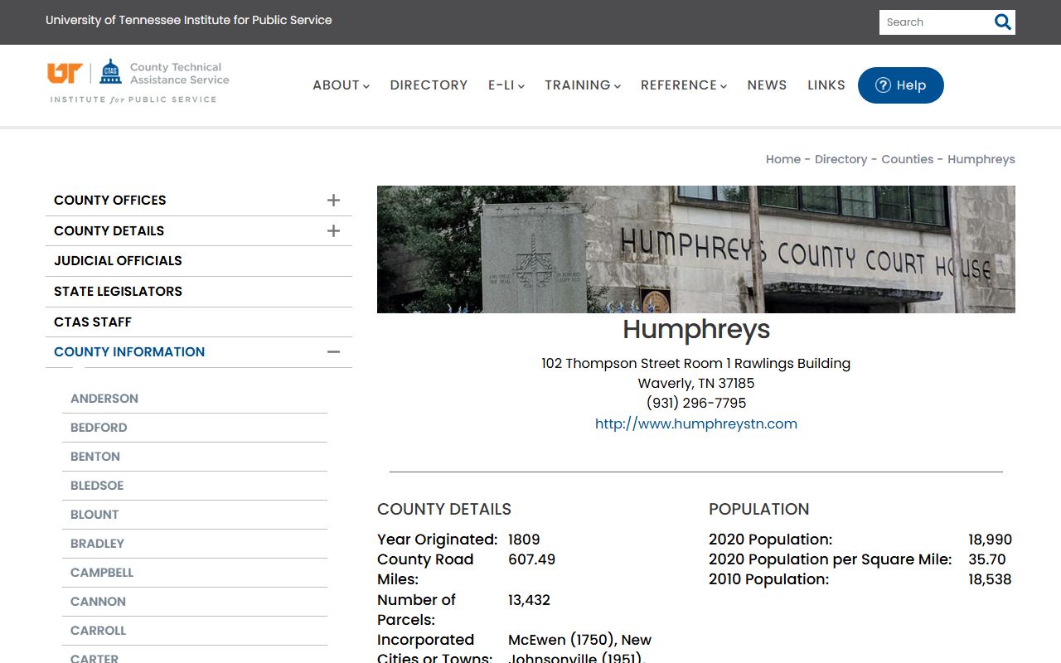Open the TRAINING dropdown menu

pos(582,85)
